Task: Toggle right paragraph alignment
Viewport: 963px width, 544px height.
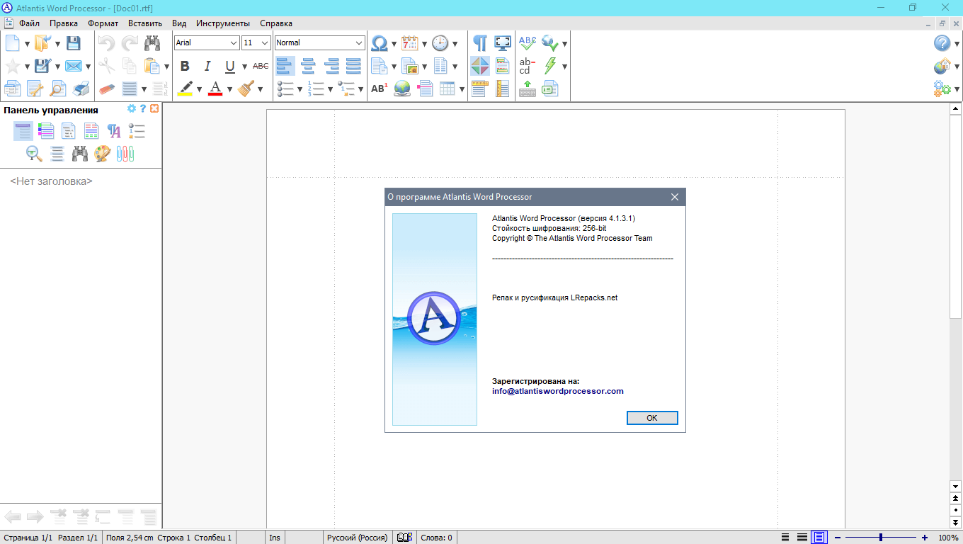Action: click(x=331, y=67)
